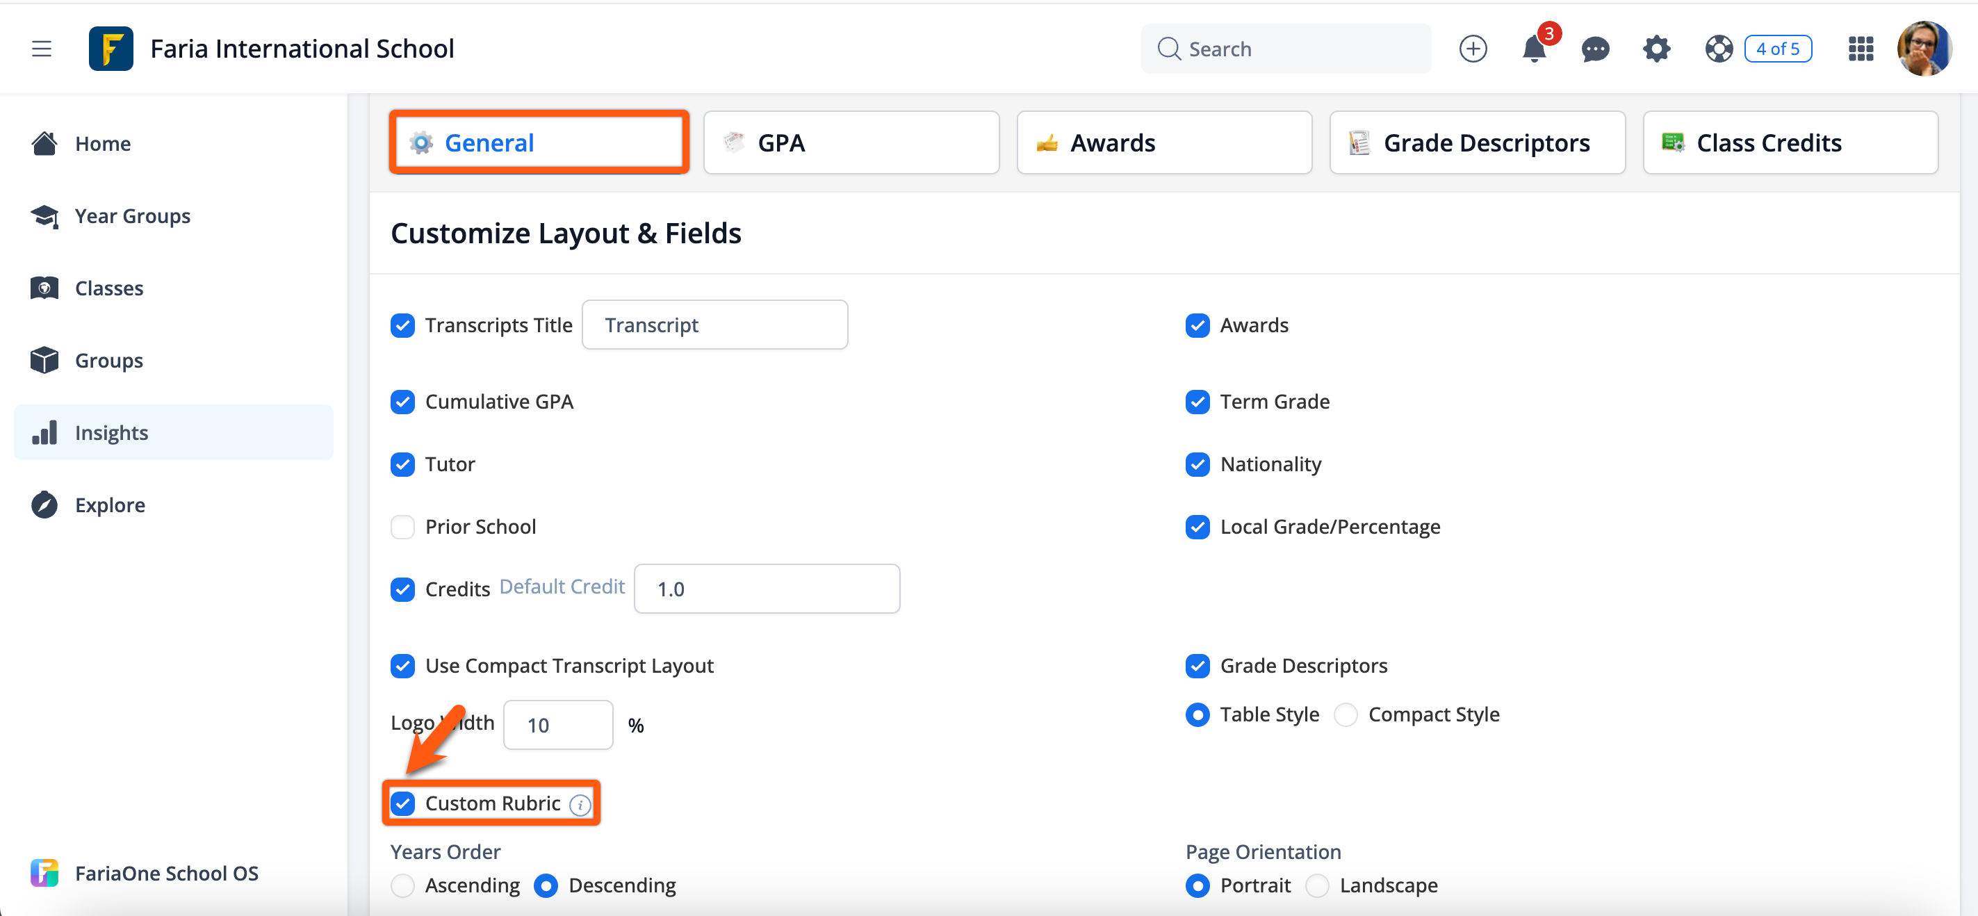Viewport: 1978px width, 916px height.
Task: Open the notifications bell
Action: [1532, 49]
